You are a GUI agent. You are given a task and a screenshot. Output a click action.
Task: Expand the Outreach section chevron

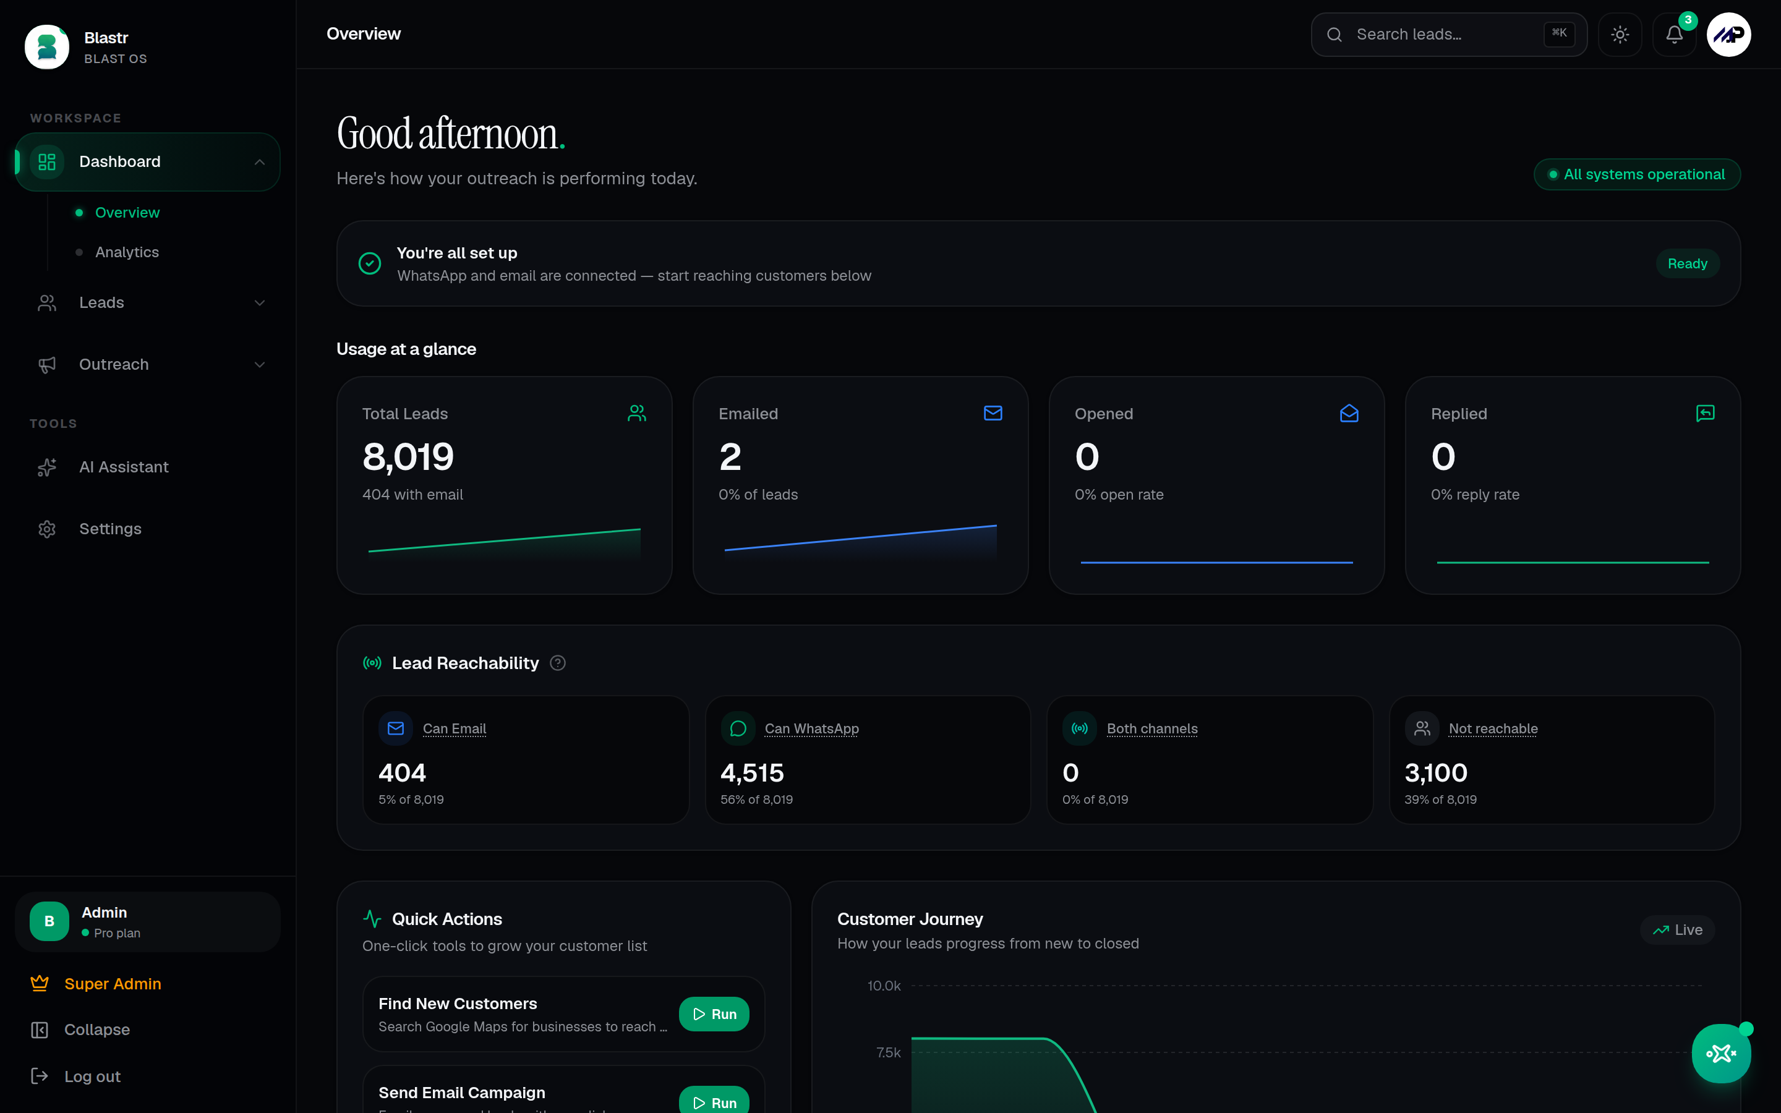point(259,364)
